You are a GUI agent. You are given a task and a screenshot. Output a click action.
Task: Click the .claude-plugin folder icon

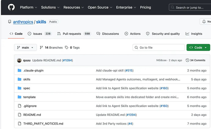pos(20,70)
